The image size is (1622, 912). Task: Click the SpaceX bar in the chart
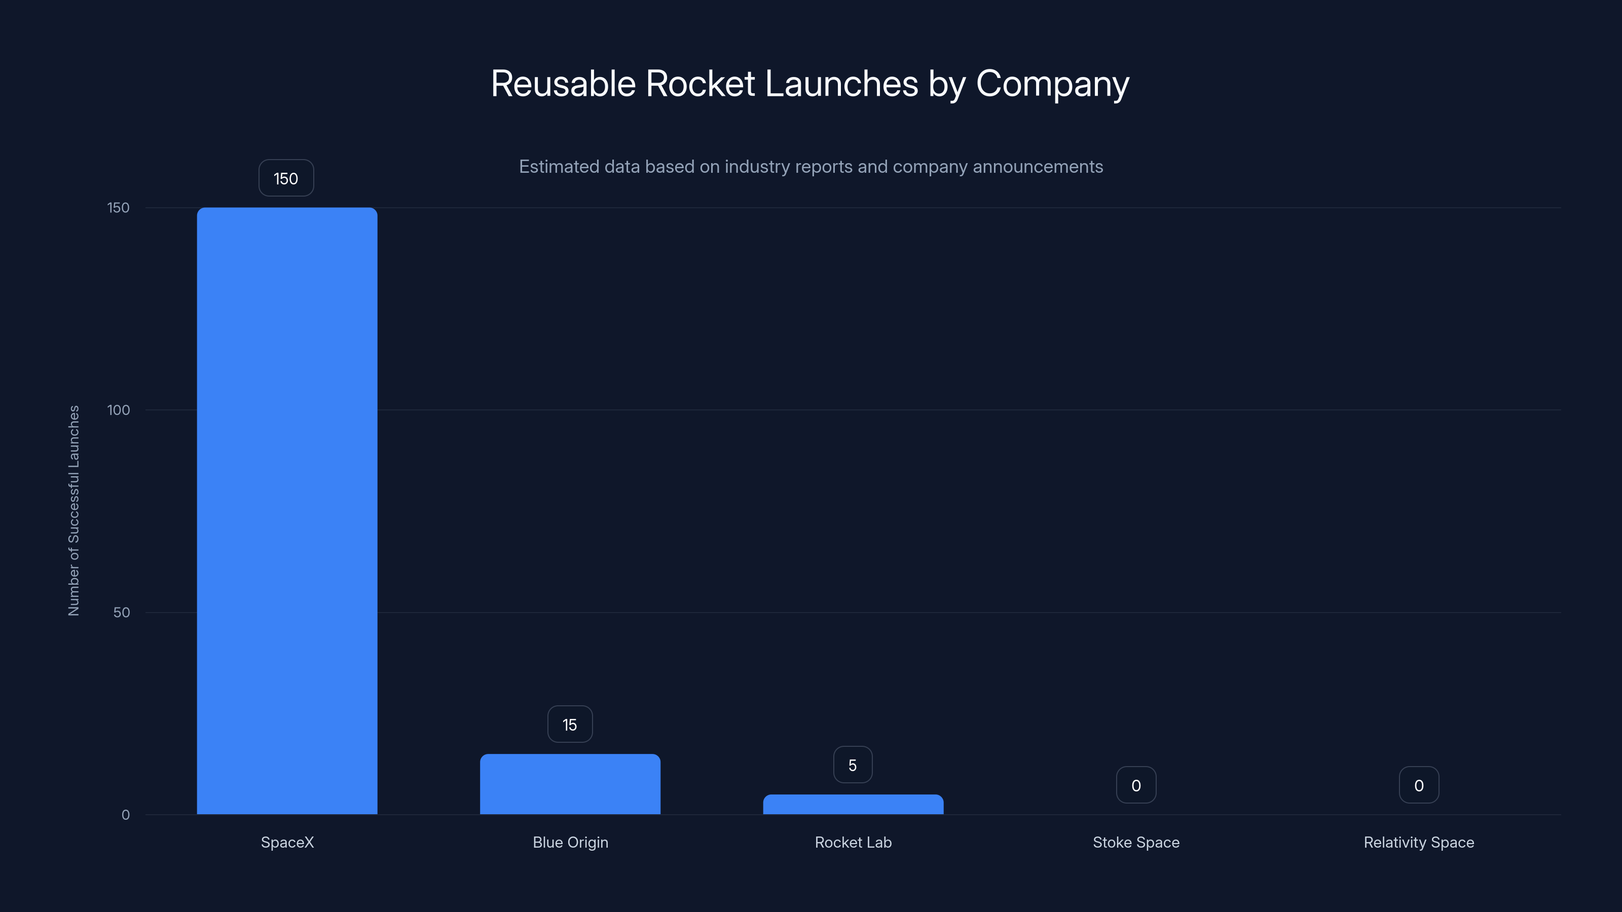[x=287, y=510]
